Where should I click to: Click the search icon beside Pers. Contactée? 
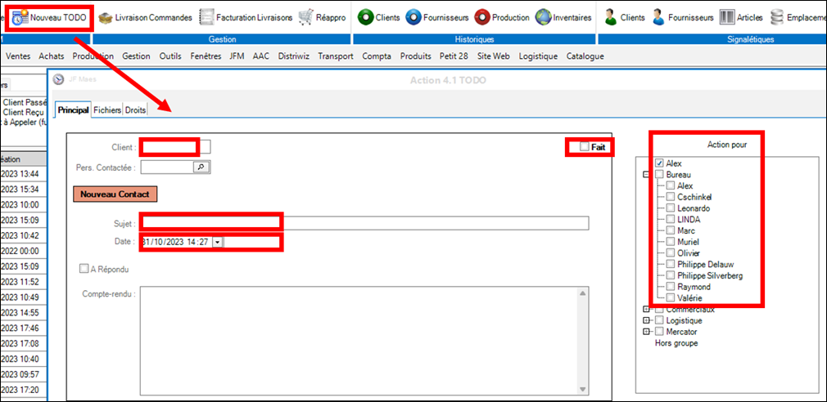coord(201,167)
